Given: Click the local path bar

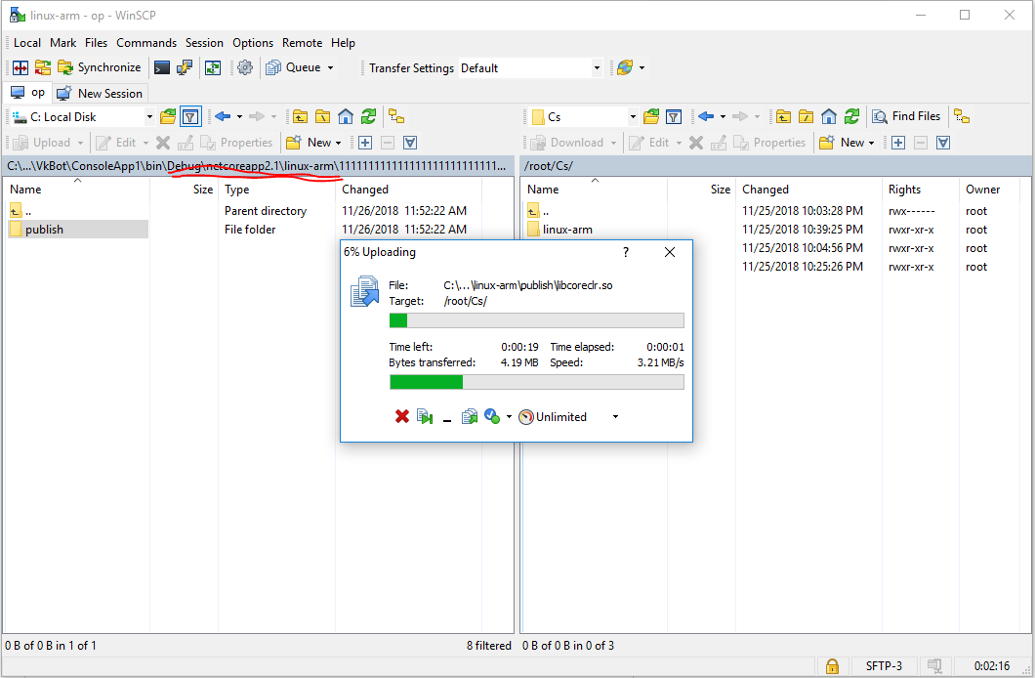Looking at the screenshot, I should pyautogui.click(x=260, y=166).
